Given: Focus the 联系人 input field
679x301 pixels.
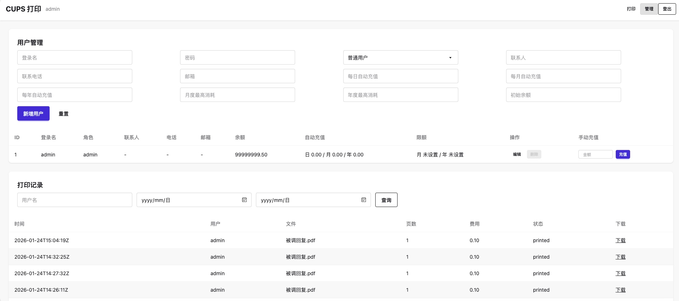Looking at the screenshot, I should click(564, 57).
